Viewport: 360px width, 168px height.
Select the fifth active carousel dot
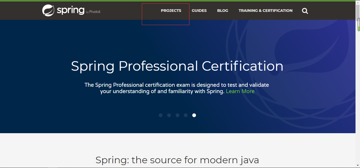tap(194, 115)
